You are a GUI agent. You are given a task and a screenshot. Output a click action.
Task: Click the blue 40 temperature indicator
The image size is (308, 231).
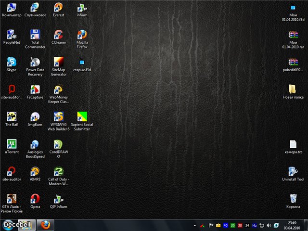pyautogui.click(x=226, y=225)
